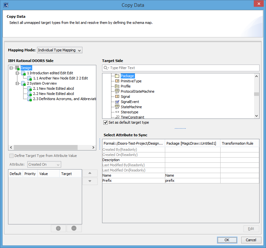Click the Target Side vertical scrollbar thumb
Screen dimensions: 266x248
click(256, 94)
